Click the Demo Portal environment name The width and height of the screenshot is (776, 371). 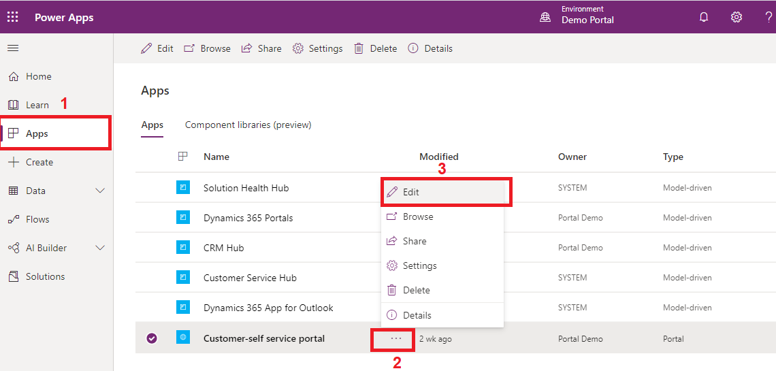(x=587, y=20)
